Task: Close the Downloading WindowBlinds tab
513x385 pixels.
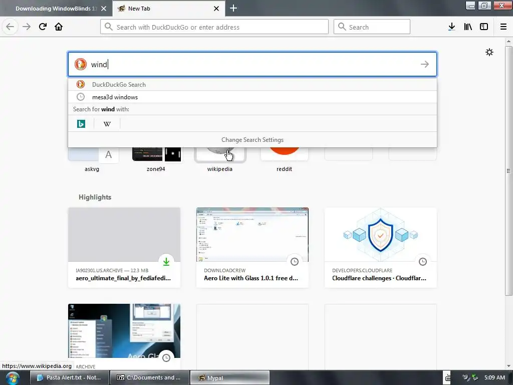Action: click(x=104, y=9)
